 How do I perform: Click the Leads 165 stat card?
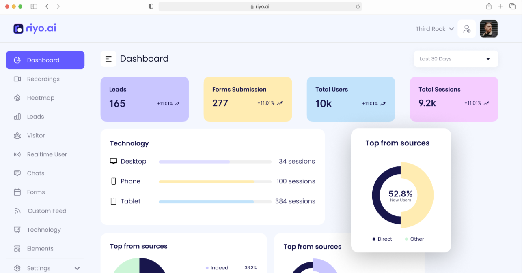pos(145,99)
